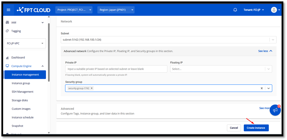The image size is (287, 140).
Task: Click the Tagging icon in sidebar
Action: (7, 31)
